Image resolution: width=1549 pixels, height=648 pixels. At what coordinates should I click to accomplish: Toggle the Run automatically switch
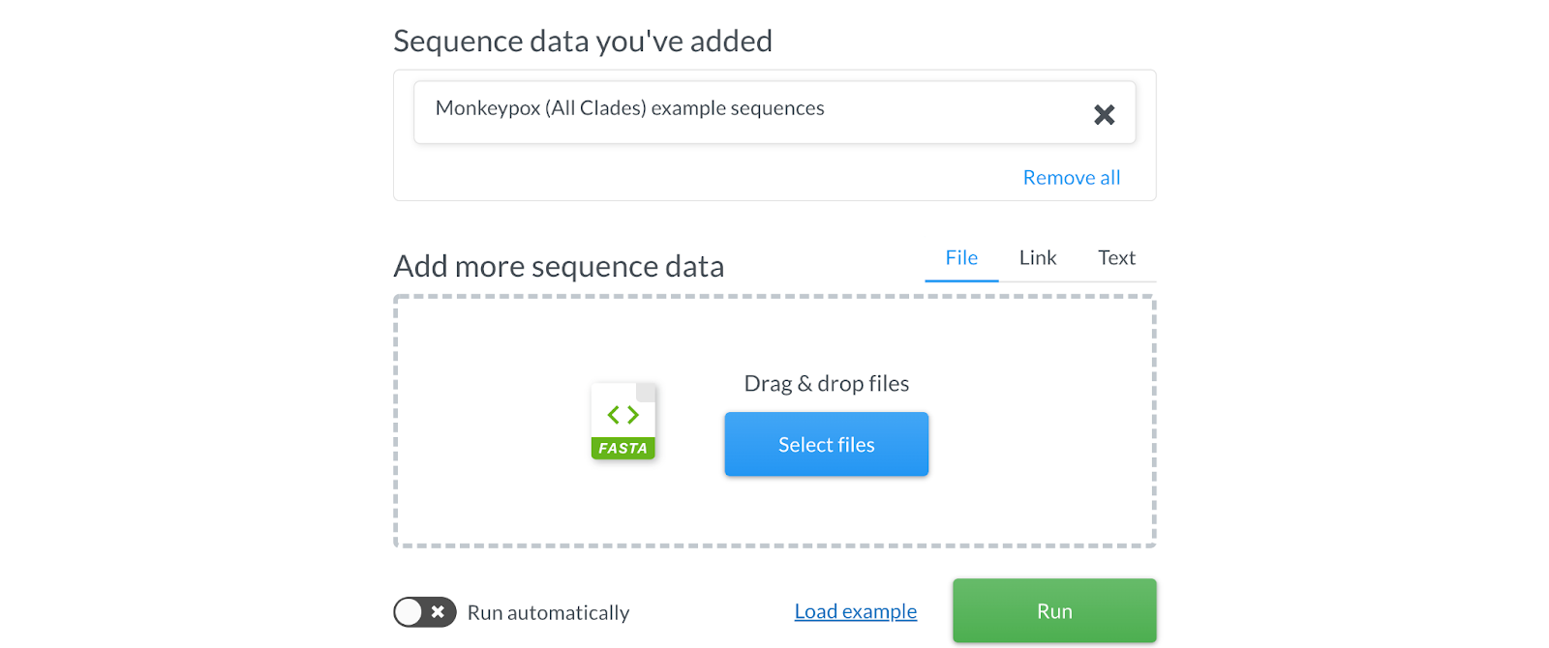tap(425, 612)
